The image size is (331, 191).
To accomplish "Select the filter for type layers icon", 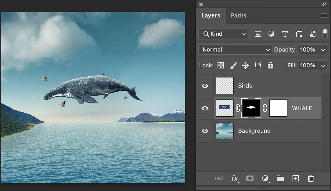I will [285, 34].
